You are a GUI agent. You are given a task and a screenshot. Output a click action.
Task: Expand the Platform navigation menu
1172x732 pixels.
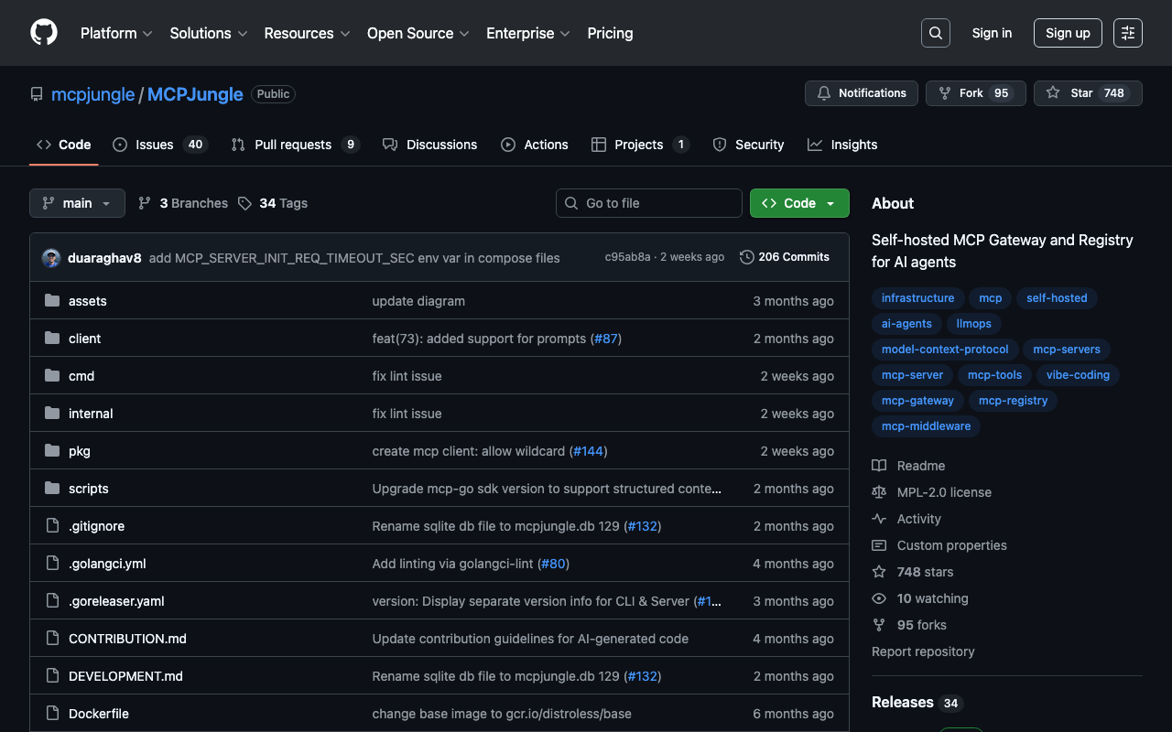(116, 33)
